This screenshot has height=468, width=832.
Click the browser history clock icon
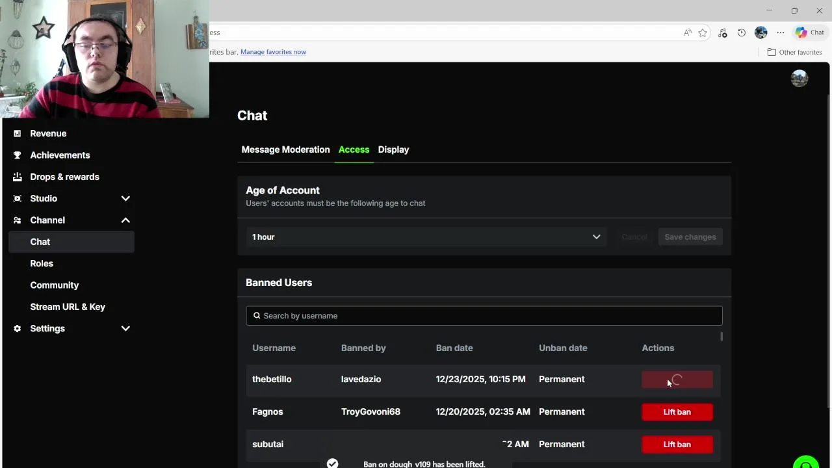pos(742,32)
